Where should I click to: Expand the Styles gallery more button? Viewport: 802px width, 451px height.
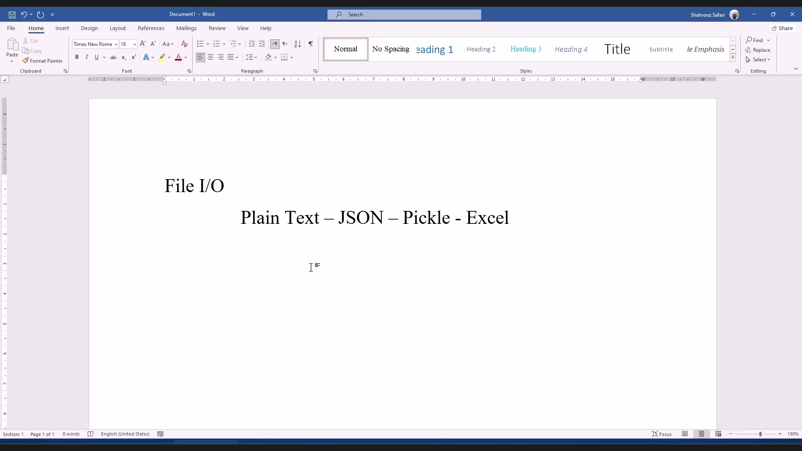[733, 58]
